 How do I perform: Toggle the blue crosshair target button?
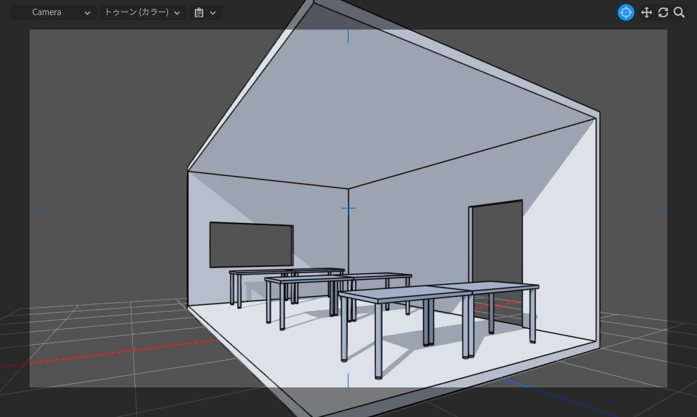(x=625, y=12)
